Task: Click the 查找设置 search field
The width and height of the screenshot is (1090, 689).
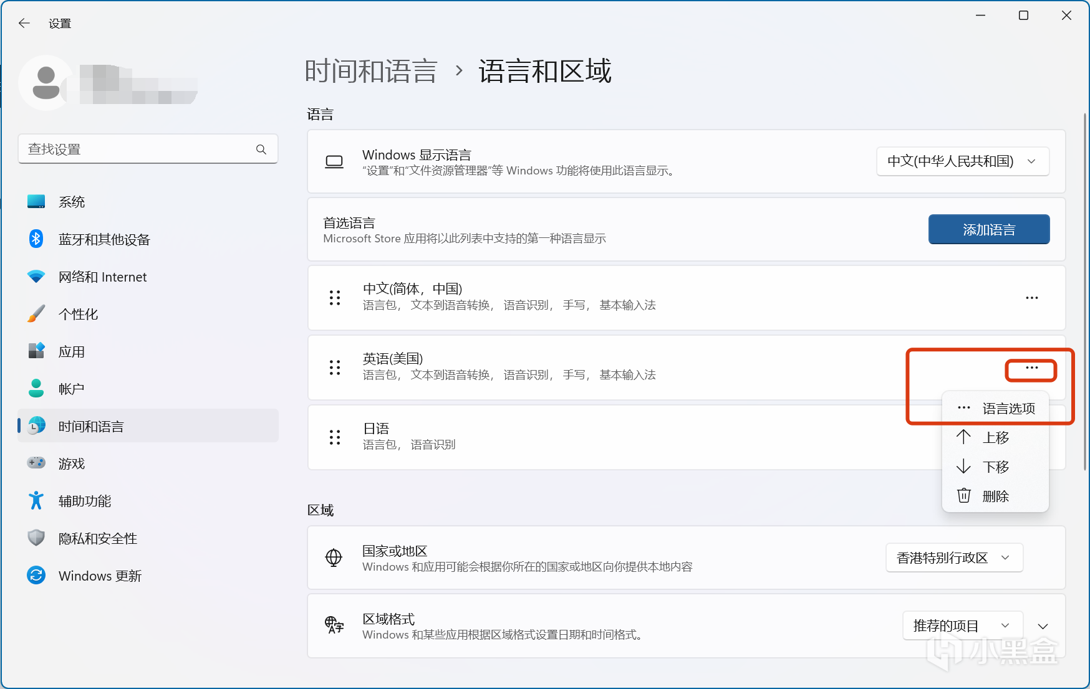Action: pyautogui.click(x=148, y=150)
